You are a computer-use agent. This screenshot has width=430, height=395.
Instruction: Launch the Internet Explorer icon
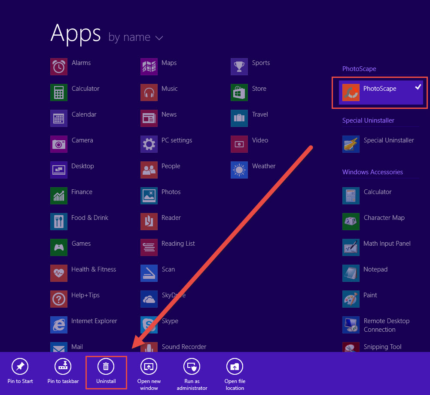[x=59, y=325]
